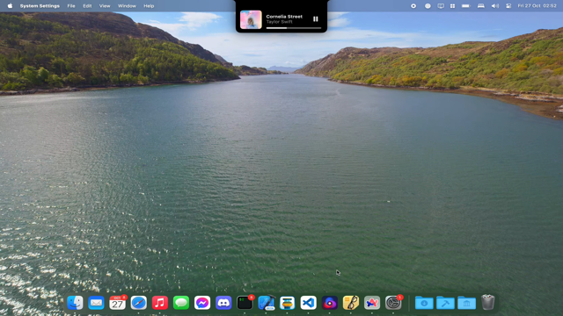Viewport: 563px width, 316px height.
Task: Open the Window menu
Action: [x=127, y=6]
